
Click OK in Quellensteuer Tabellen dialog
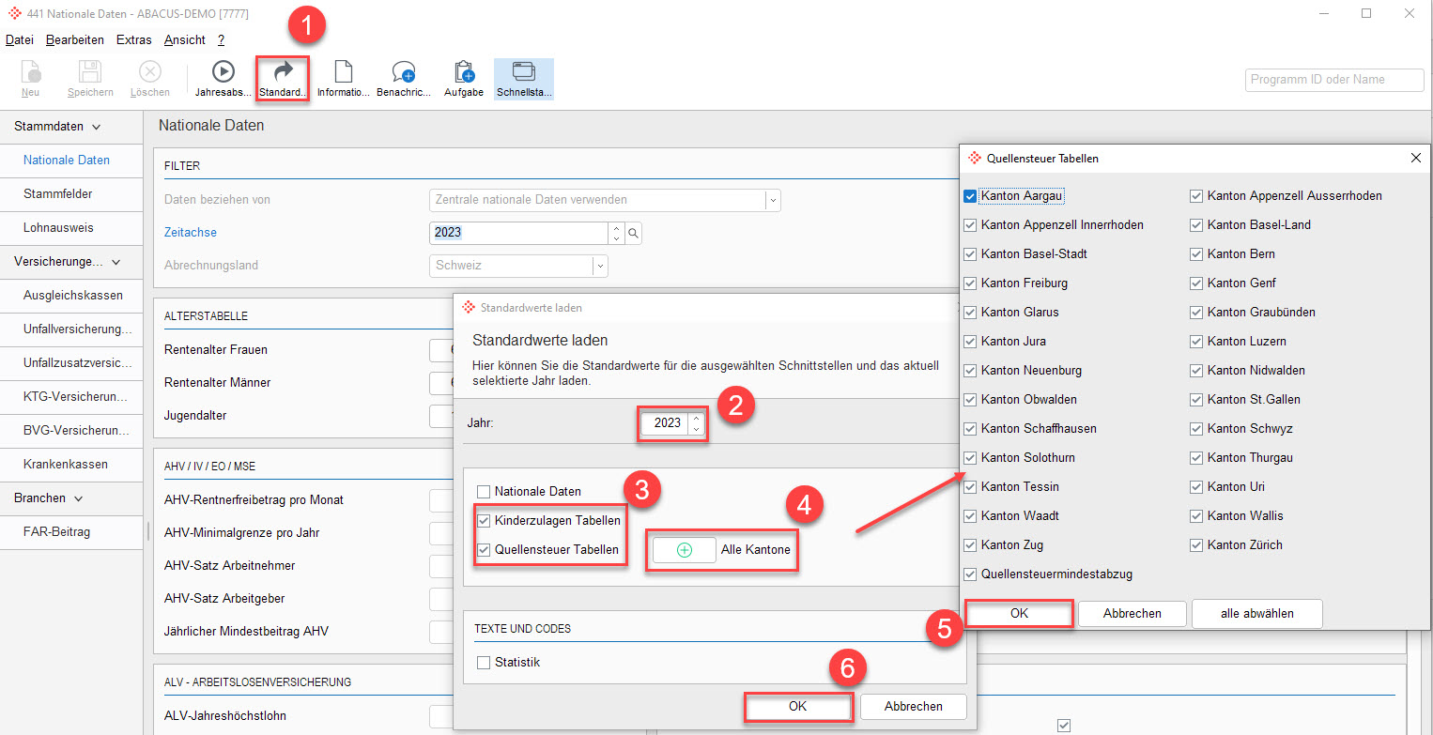pyautogui.click(x=1019, y=614)
